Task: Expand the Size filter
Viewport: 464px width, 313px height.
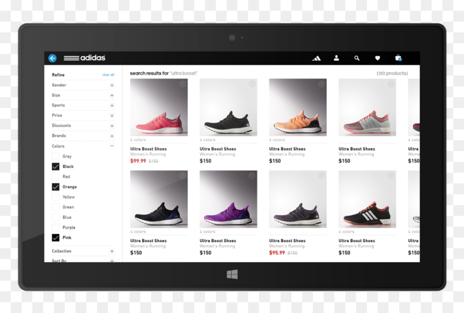Action: pyautogui.click(x=112, y=96)
